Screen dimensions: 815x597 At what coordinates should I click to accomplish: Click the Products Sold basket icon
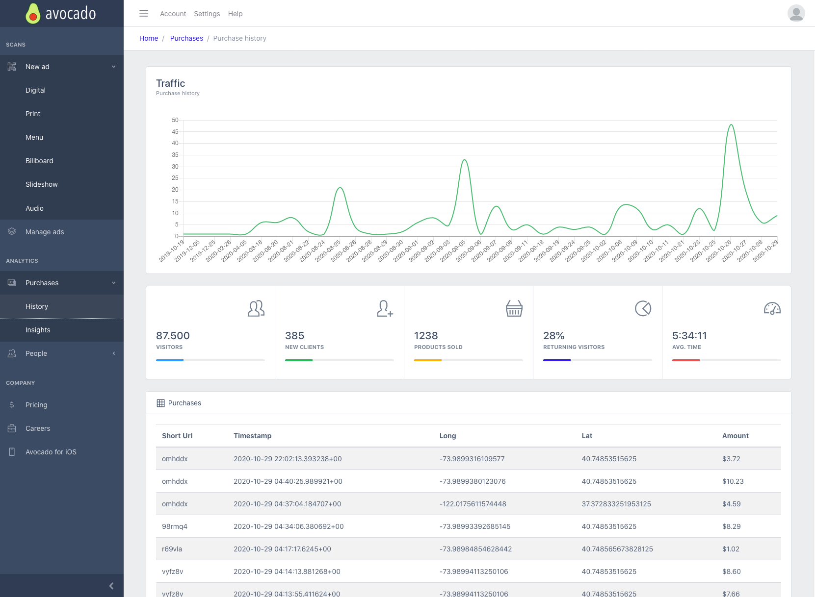pos(514,308)
